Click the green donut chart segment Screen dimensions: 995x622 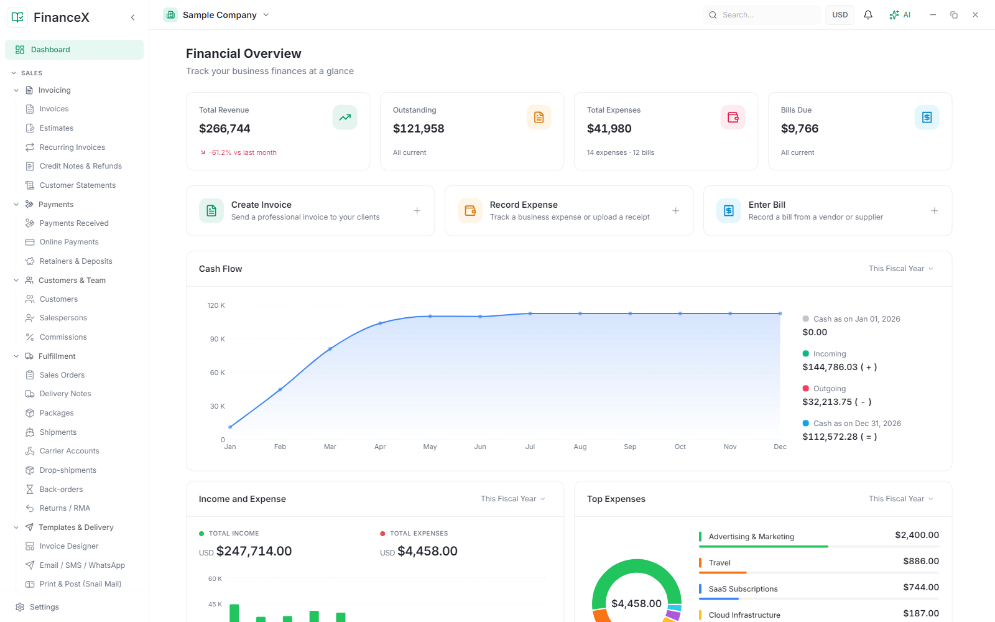637,566
